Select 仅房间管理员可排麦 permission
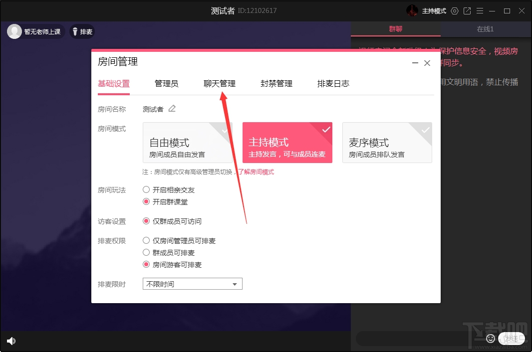Viewport: 532px width, 352px height. click(146, 240)
